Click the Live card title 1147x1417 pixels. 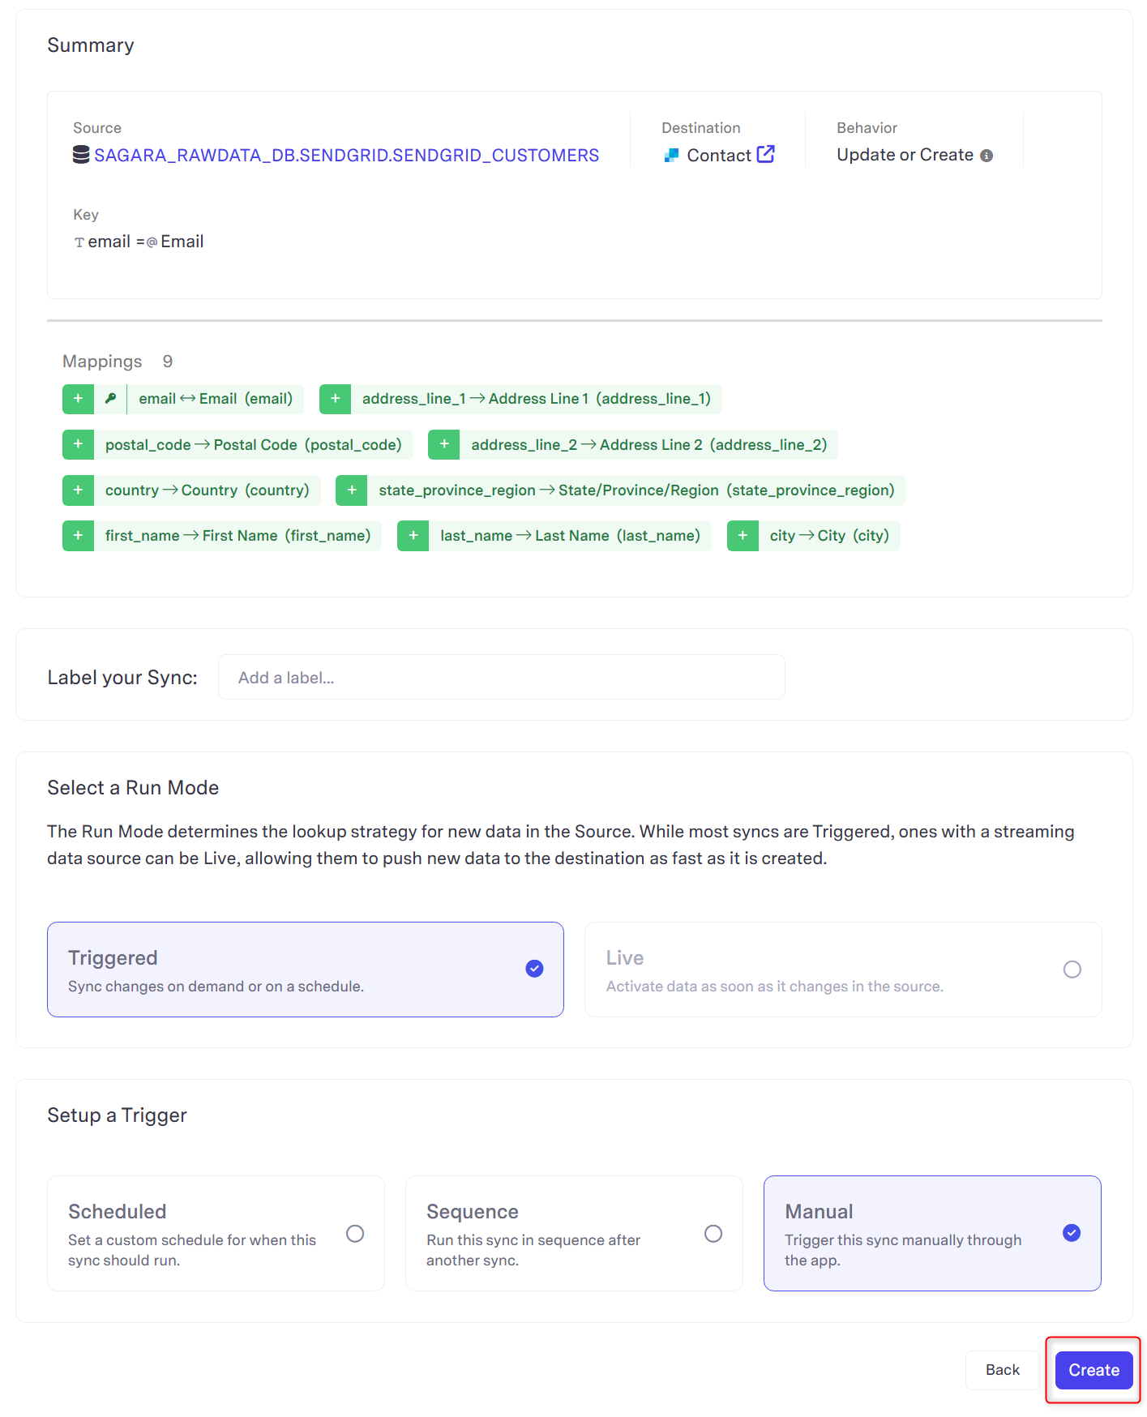pyautogui.click(x=625, y=958)
